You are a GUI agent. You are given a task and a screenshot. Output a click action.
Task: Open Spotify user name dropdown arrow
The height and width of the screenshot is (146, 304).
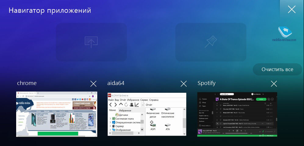tap(263, 94)
